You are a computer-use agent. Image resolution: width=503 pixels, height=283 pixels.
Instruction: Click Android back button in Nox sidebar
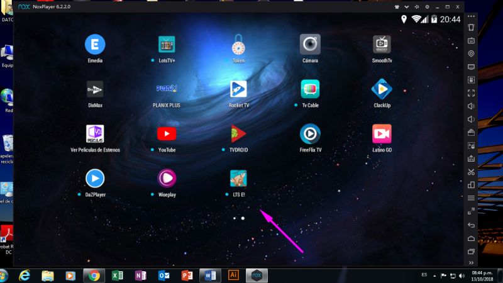(x=471, y=225)
